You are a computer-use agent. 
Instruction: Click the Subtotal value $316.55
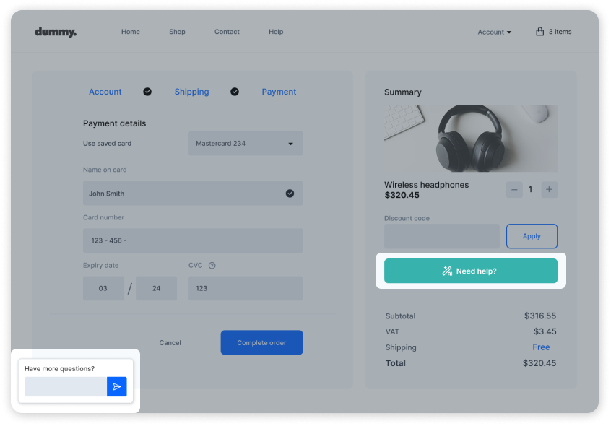tap(540, 316)
